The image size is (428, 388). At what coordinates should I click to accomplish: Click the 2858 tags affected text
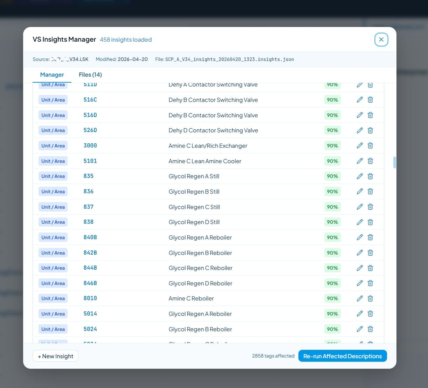273,356
